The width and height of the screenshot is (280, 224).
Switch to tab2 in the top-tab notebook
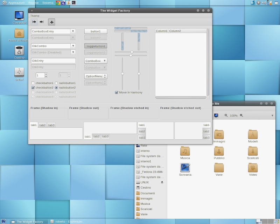pyautogui.click(x=42, y=125)
